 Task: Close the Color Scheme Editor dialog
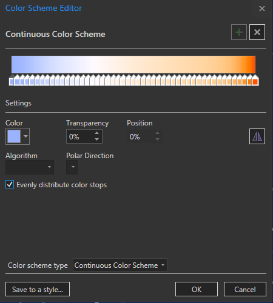[262, 8]
